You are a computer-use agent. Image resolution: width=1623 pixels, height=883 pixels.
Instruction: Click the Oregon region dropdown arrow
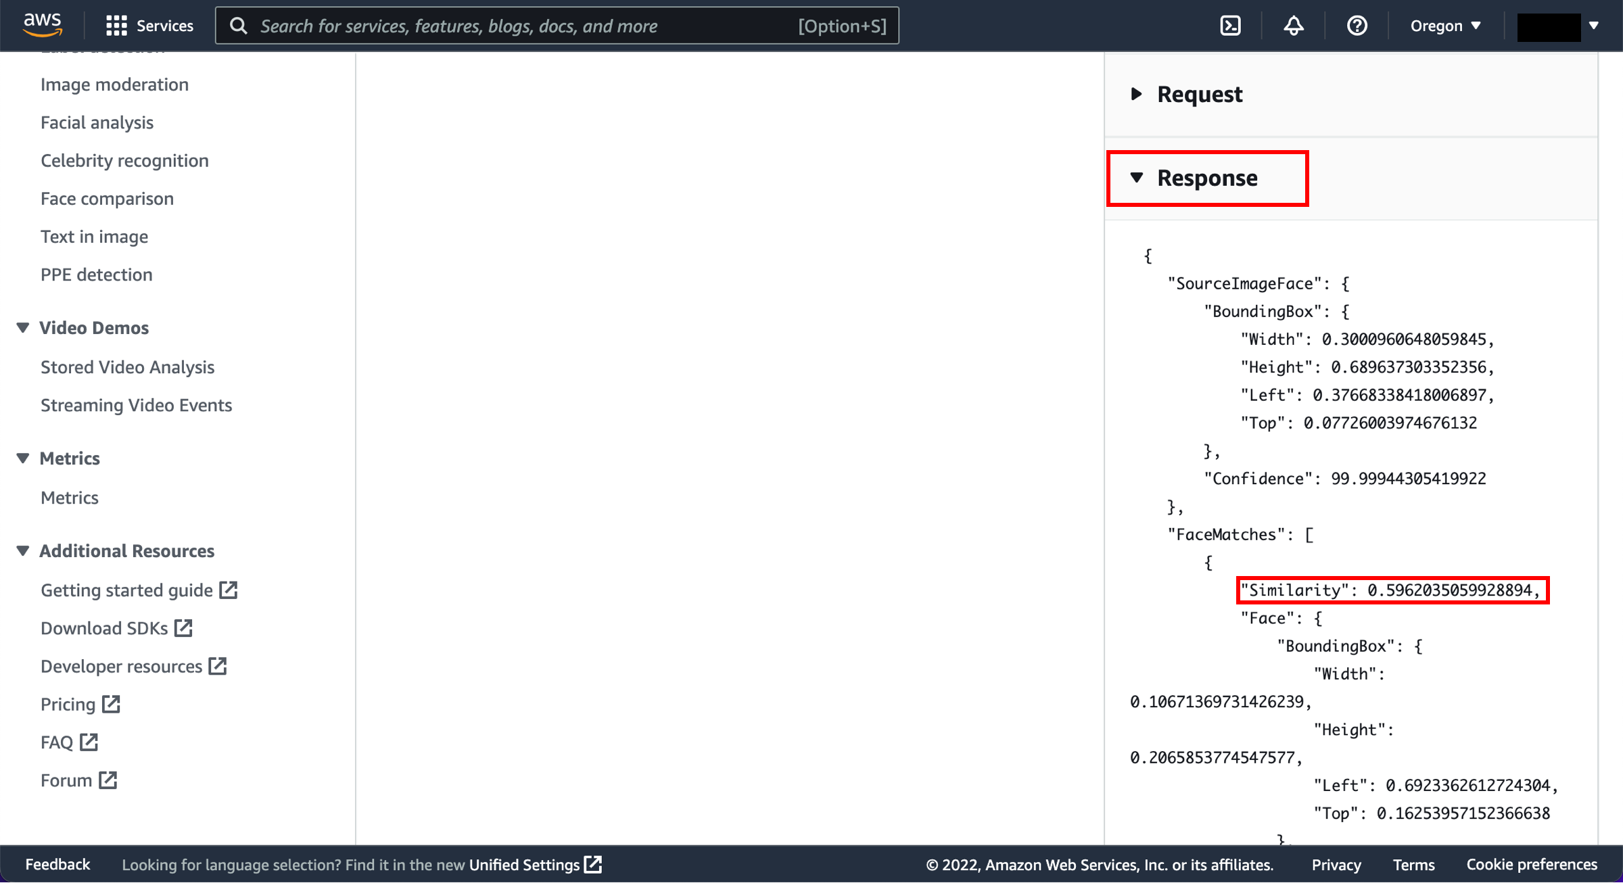(x=1478, y=25)
